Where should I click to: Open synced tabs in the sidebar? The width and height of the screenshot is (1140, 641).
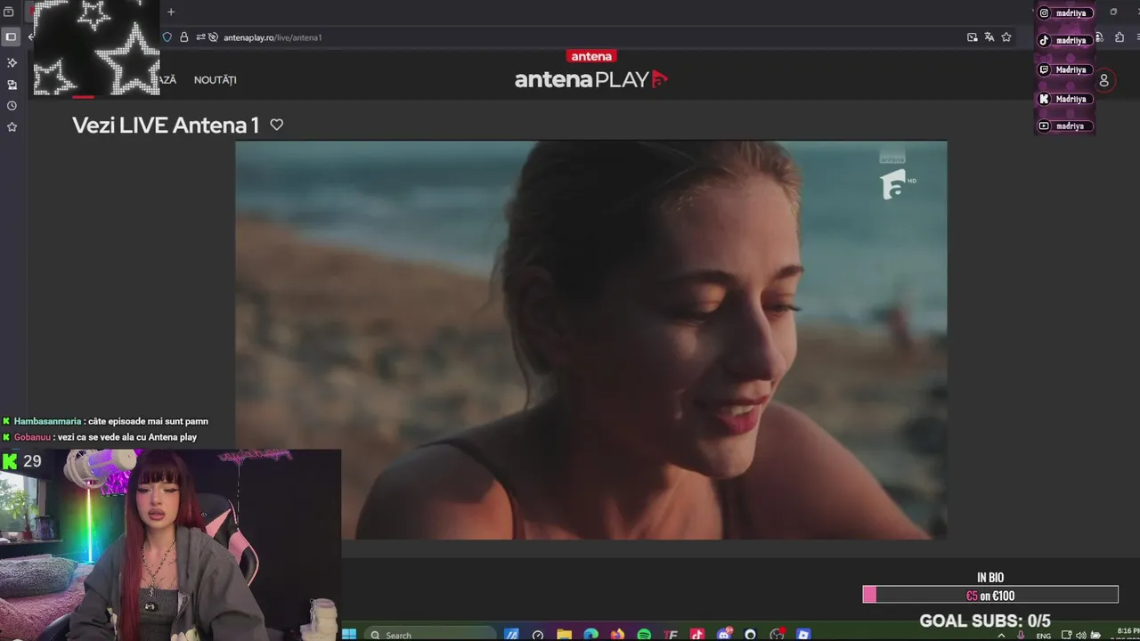pyautogui.click(x=12, y=85)
